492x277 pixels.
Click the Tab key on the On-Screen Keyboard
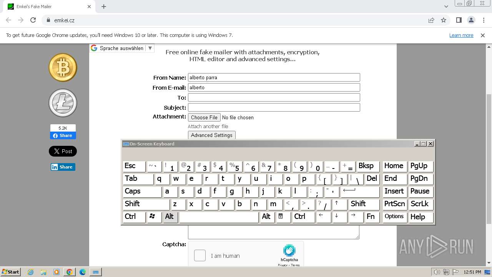pyautogui.click(x=138, y=179)
